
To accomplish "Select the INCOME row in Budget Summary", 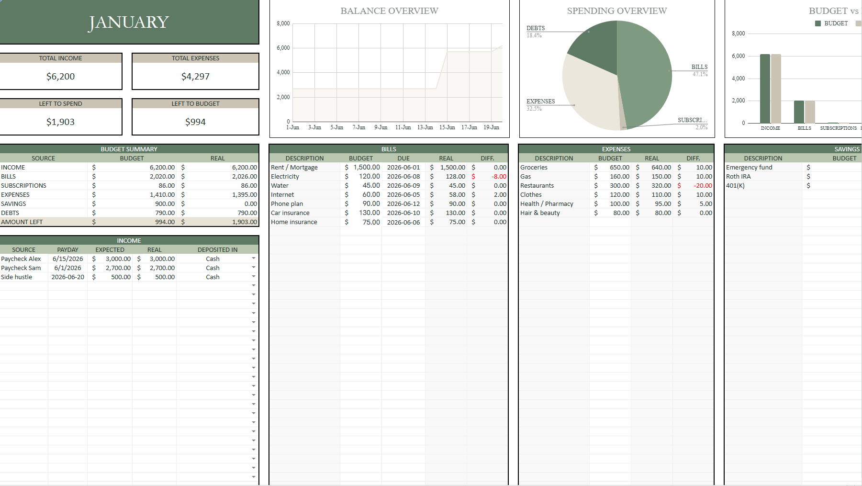I will 129,167.
